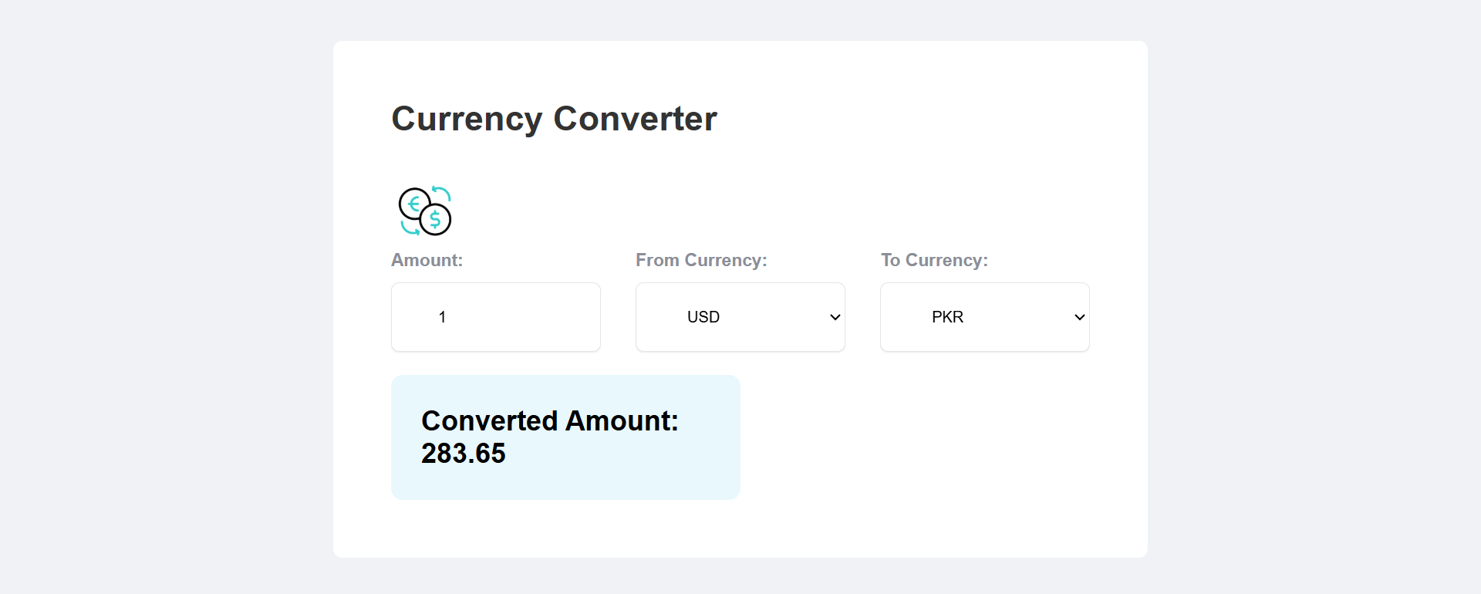Image resolution: width=1481 pixels, height=594 pixels.
Task: Open the To Currency dropdown showing PKR
Action: (984, 317)
